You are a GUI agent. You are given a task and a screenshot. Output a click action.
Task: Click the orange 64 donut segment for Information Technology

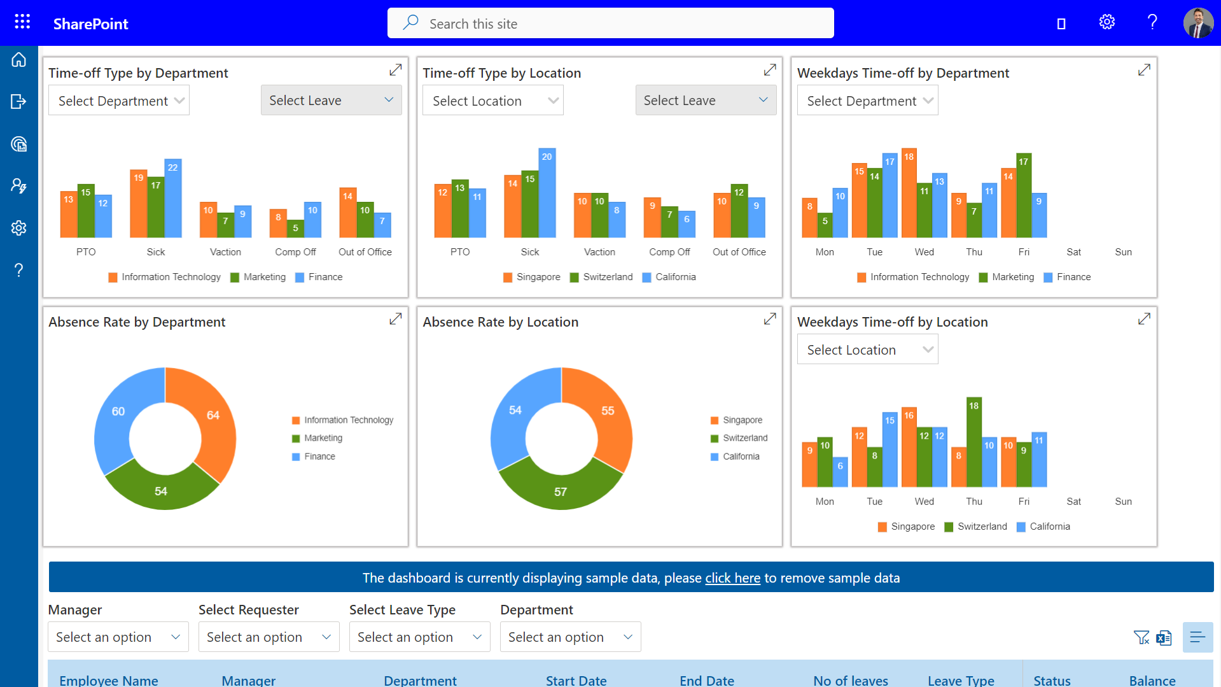click(213, 417)
